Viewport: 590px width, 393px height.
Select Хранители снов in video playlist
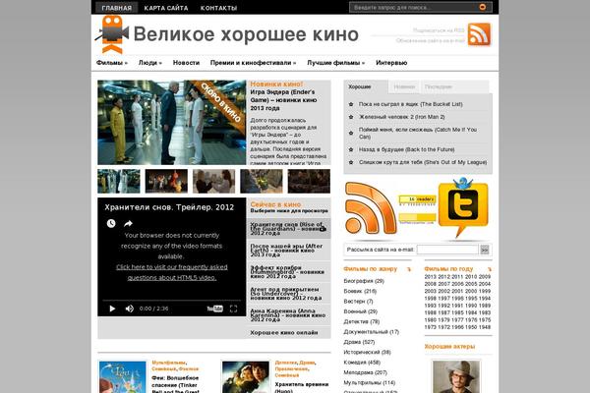[x=288, y=229]
